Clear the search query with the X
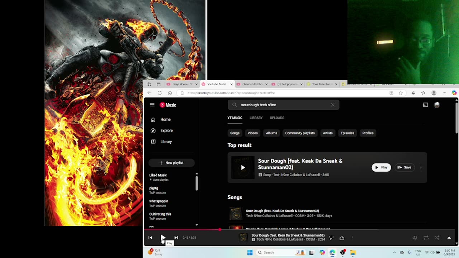The width and height of the screenshot is (459, 258). coord(332,105)
